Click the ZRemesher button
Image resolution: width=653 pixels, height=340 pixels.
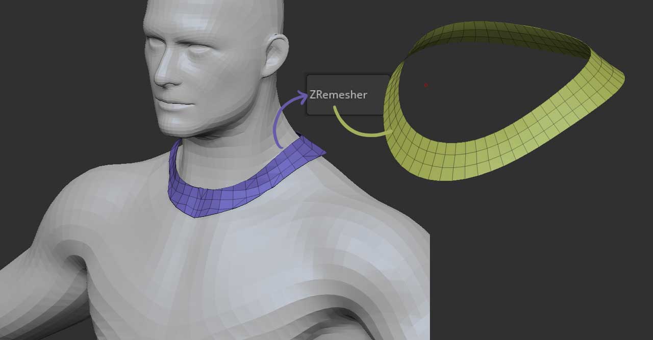[x=348, y=95]
